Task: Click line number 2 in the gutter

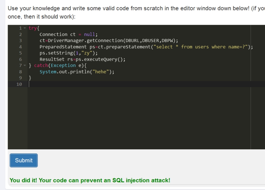Action: 20,34
